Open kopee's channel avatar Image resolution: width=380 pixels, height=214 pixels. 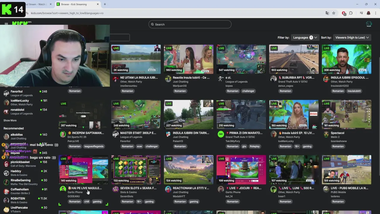(x=221, y=79)
